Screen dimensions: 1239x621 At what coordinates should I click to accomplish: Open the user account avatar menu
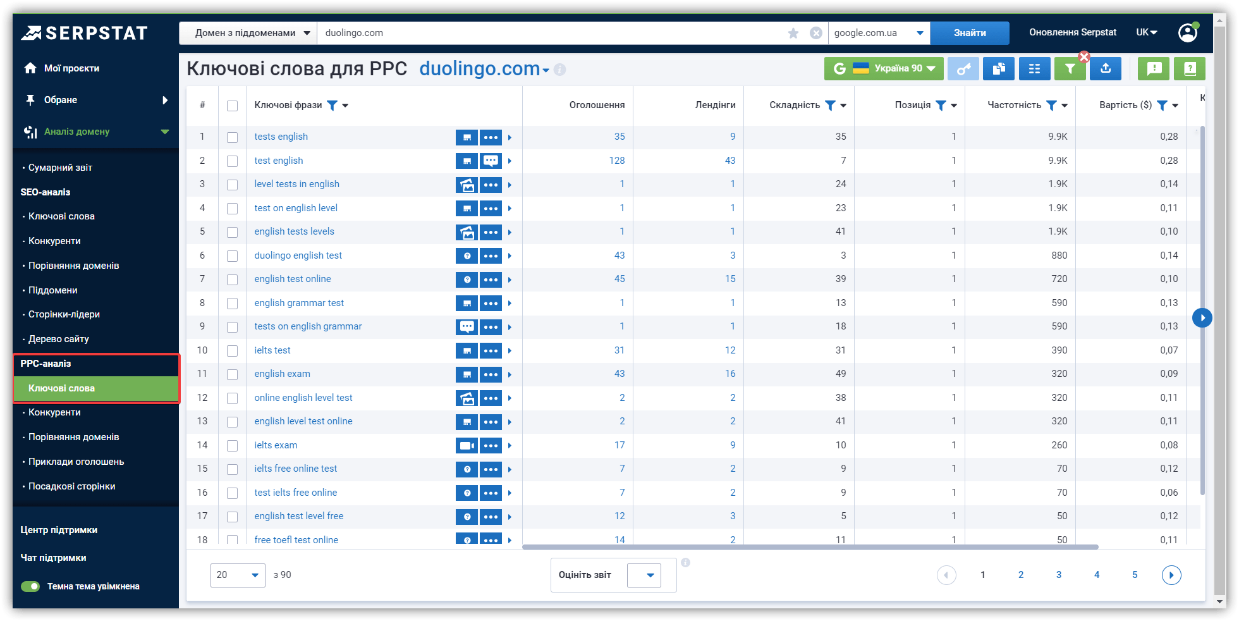pos(1188,33)
